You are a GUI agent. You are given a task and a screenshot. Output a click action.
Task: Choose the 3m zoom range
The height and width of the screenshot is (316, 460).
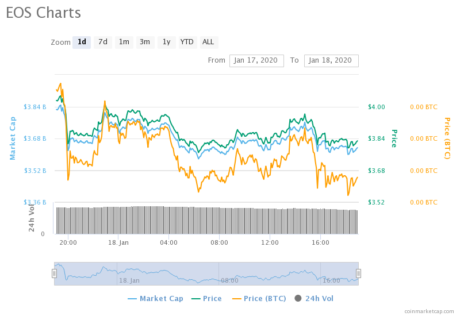[x=145, y=42]
